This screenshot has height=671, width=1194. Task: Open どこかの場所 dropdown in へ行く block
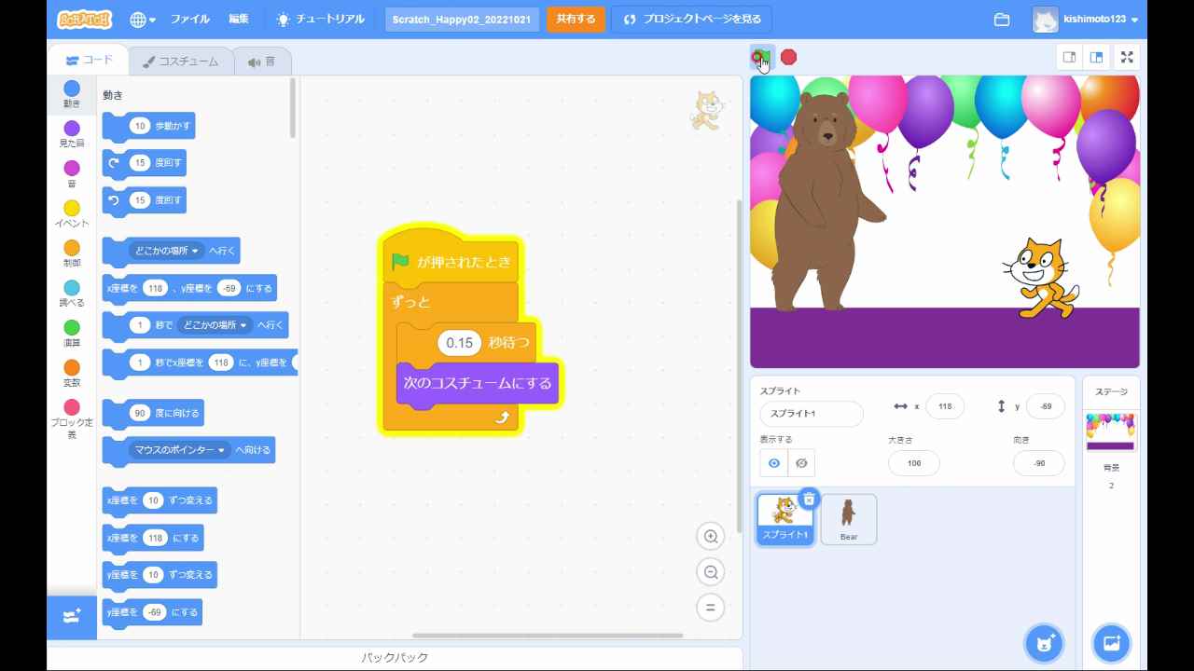click(168, 251)
